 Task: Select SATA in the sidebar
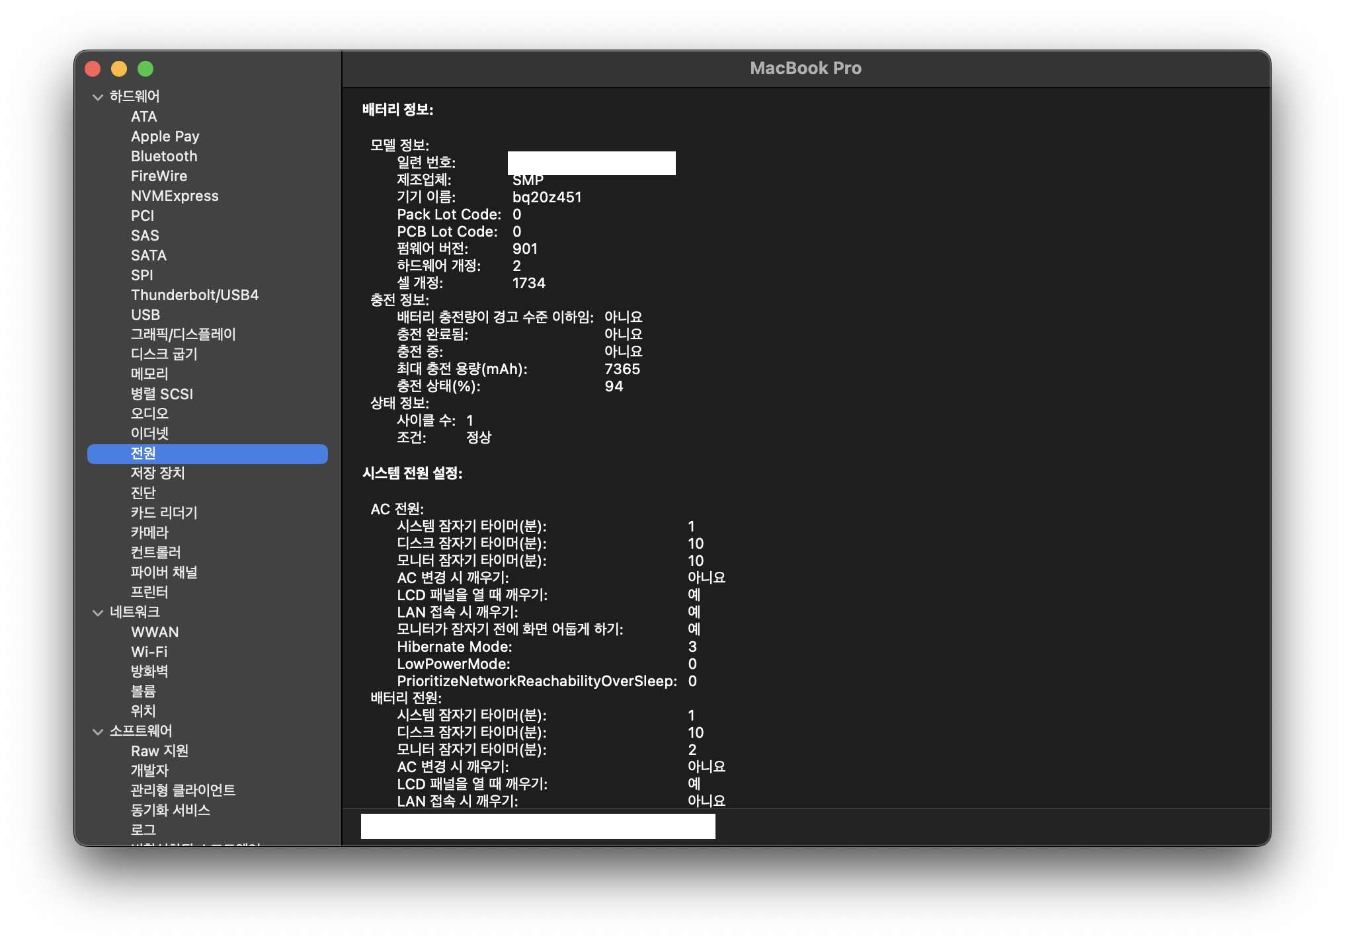point(149,255)
